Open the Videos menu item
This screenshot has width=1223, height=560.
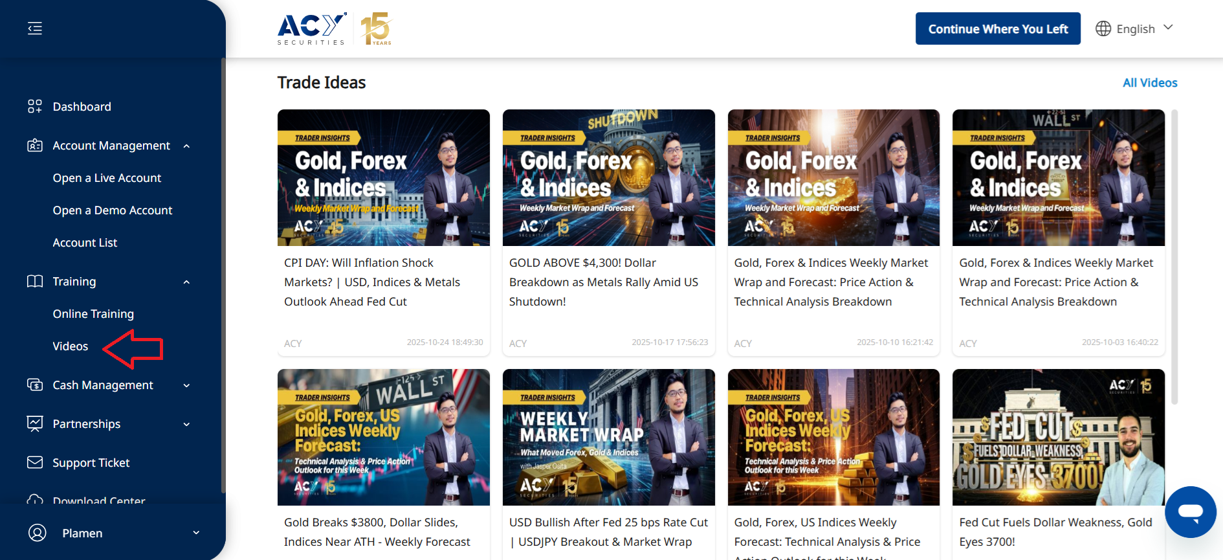[71, 346]
